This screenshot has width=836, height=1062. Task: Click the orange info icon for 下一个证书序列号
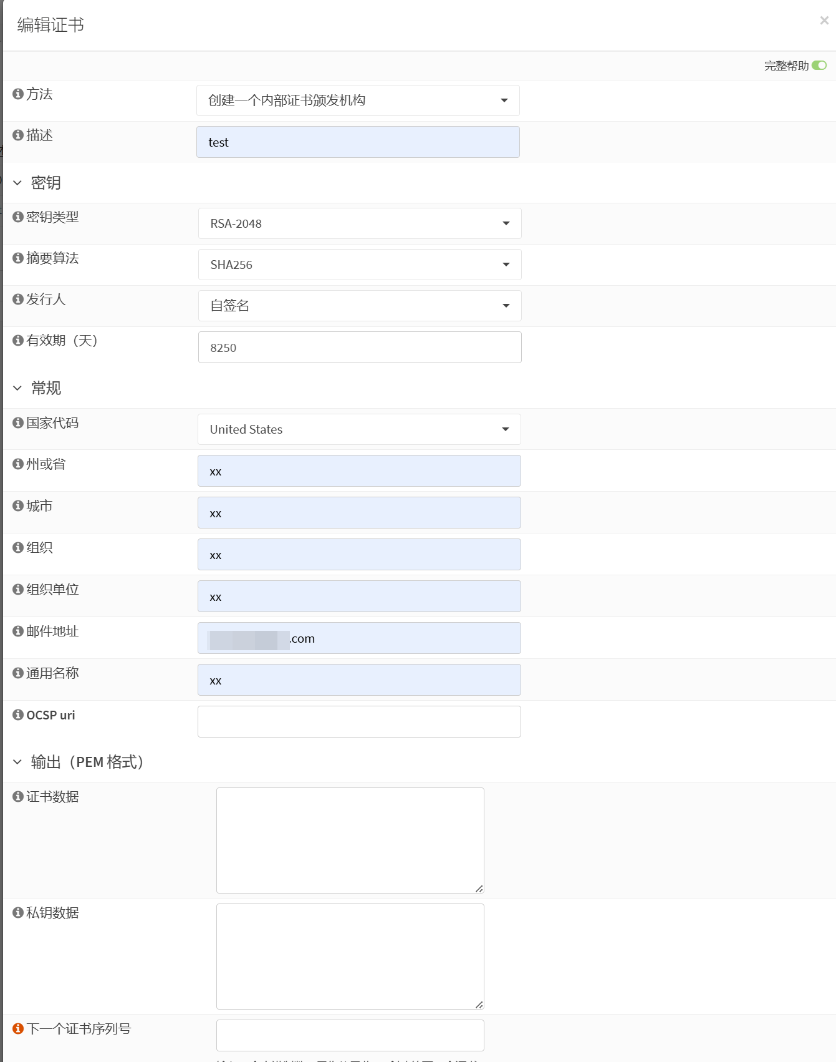click(18, 1028)
